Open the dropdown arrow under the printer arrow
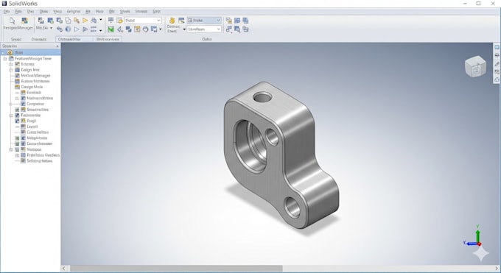Viewport: 501px width, 273px height. (101, 31)
